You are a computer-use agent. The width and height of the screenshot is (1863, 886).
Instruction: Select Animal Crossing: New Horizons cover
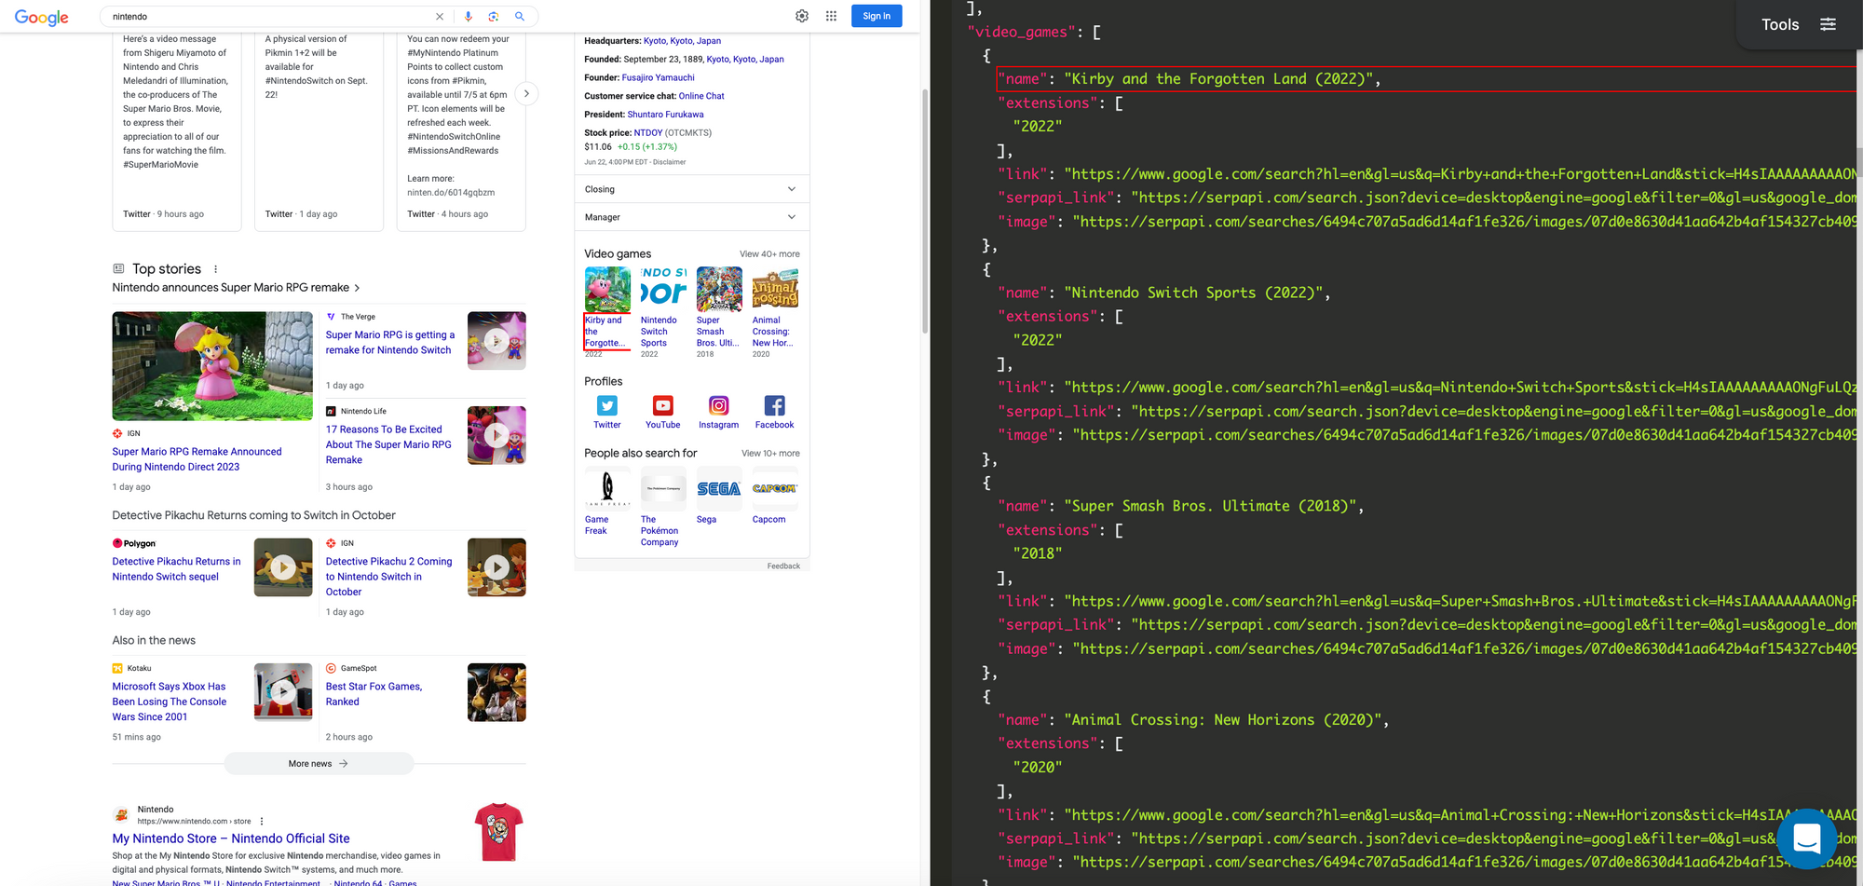click(x=775, y=290)
